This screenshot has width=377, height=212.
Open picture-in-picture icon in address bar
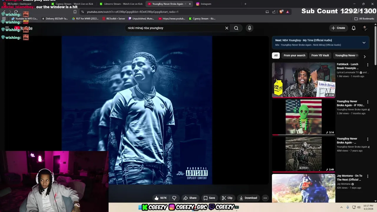click(x=267, y=12)
